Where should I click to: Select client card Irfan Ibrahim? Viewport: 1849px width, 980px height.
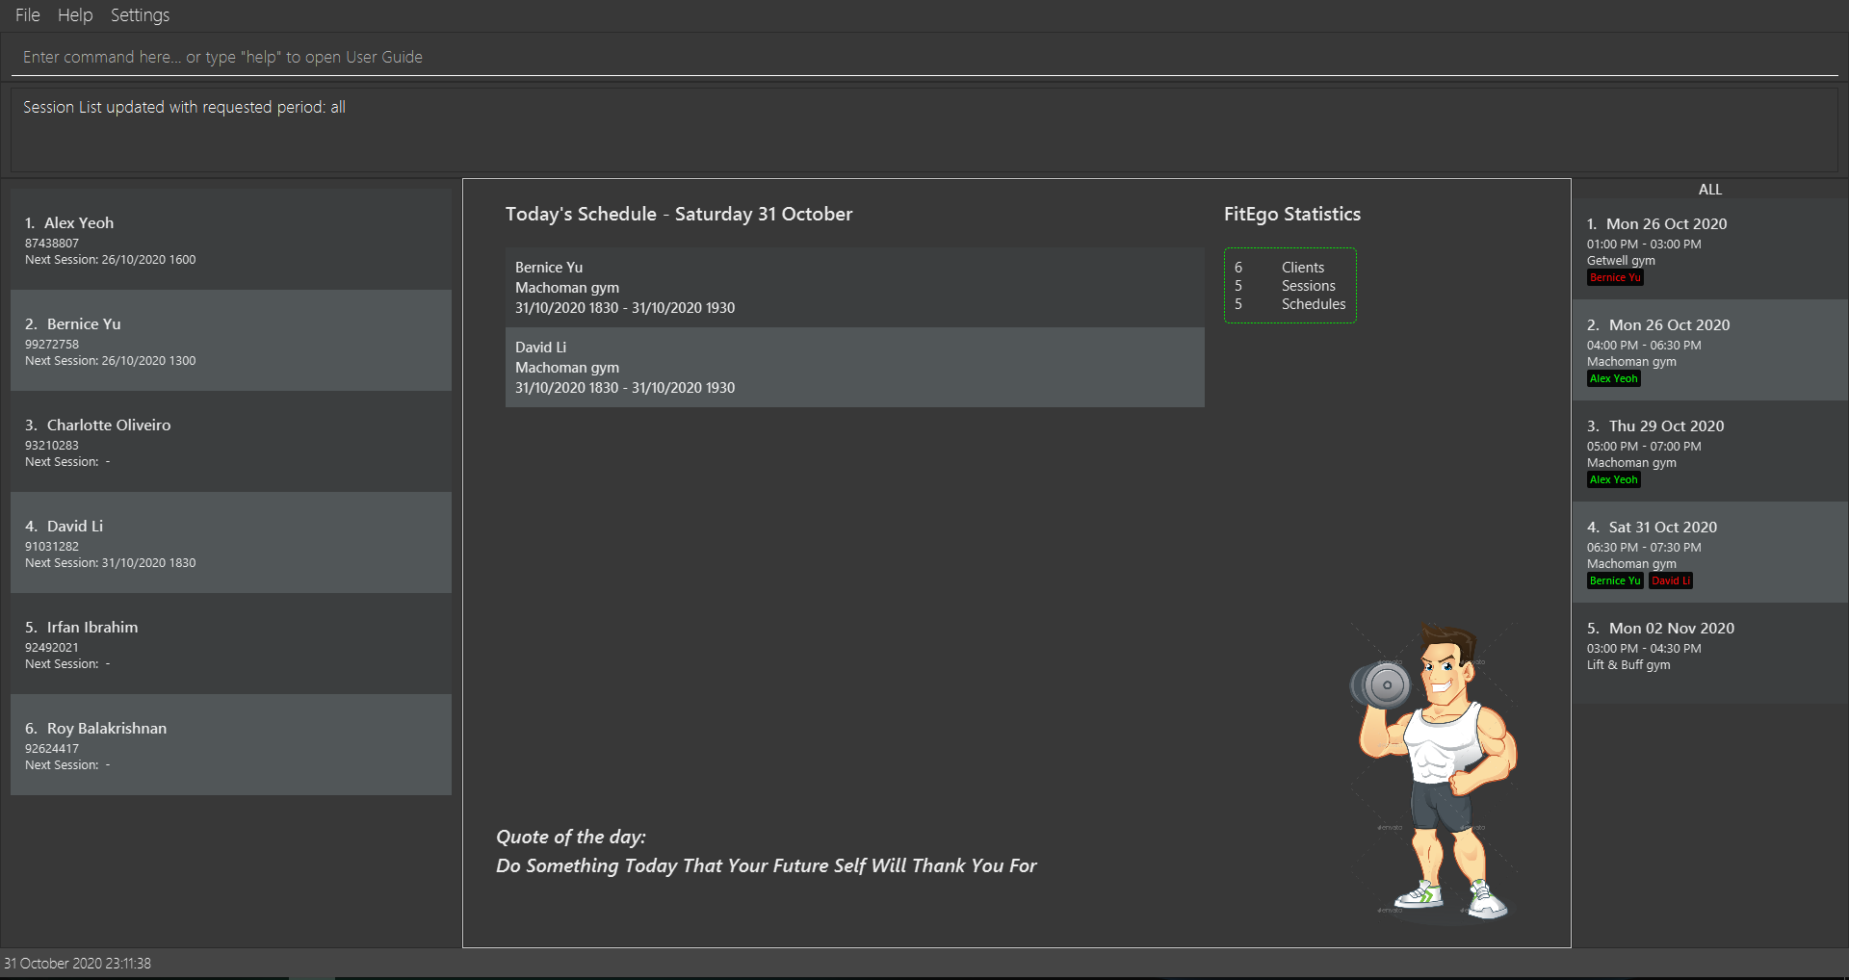[x=231, y=643]
